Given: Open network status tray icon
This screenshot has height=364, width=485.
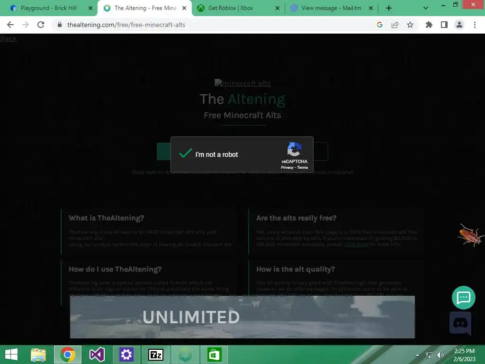Looking at the screenshot, I should [429, 355].
